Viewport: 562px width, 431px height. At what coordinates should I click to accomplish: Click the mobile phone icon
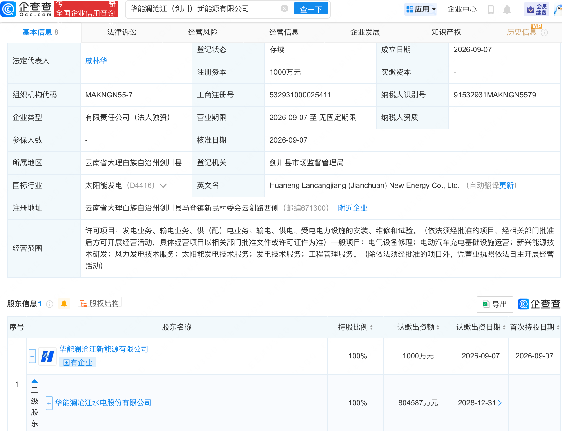click(x=491, y=9)
